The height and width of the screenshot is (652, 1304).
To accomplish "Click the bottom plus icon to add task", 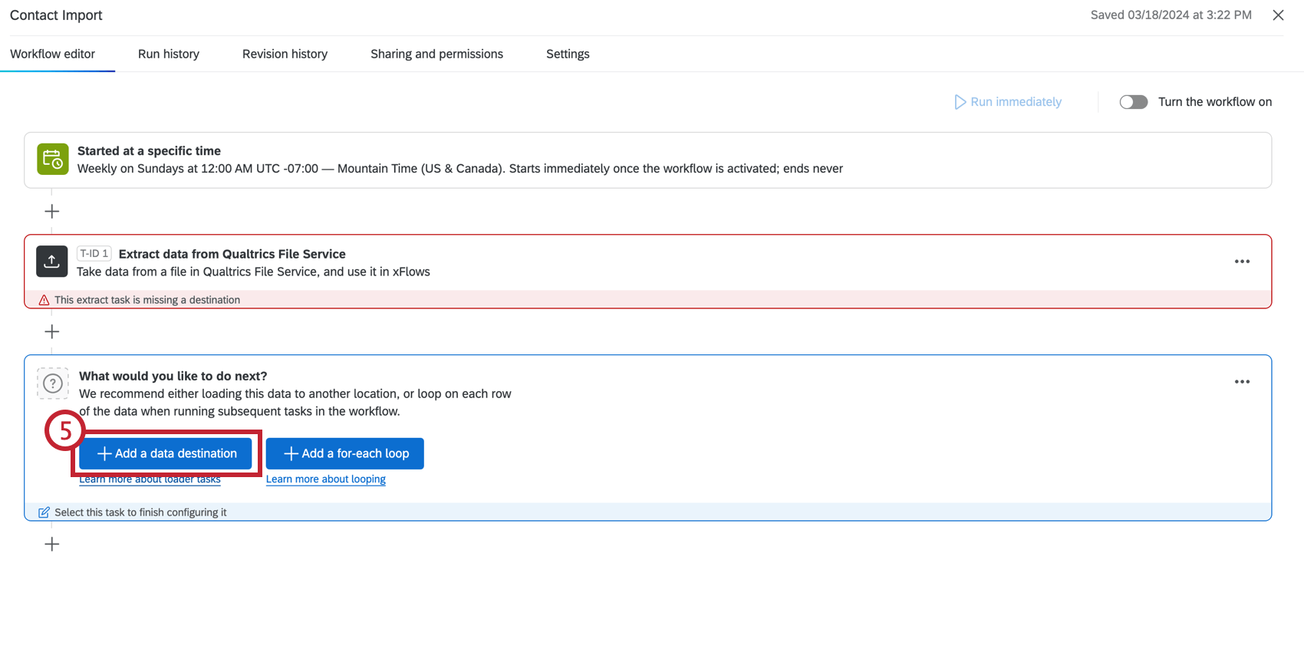I will point(52,544).
